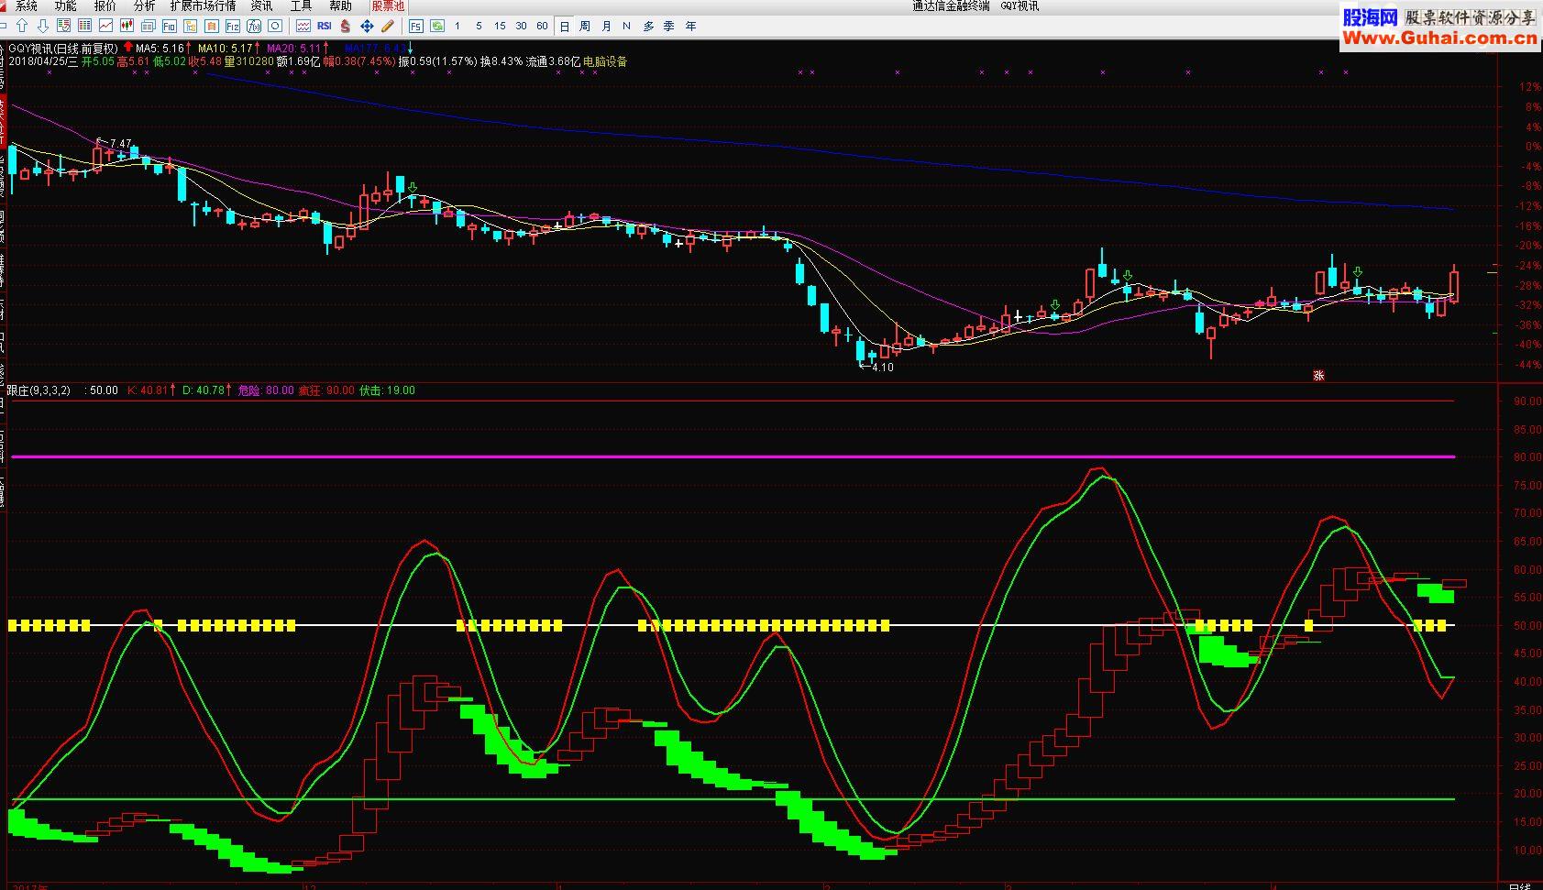Viewport: 1543px width, 890px height.
Task: Click the up arrow toolbar icon
Action: 22,26
